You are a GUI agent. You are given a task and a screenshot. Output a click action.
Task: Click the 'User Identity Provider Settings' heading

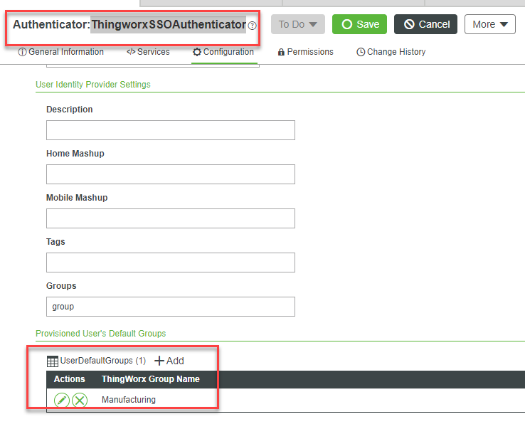(93, 85)
